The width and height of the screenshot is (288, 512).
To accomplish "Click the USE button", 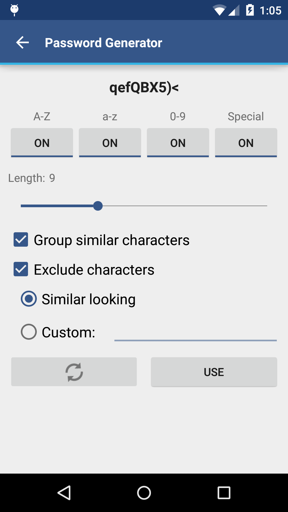I will [214, 372].
